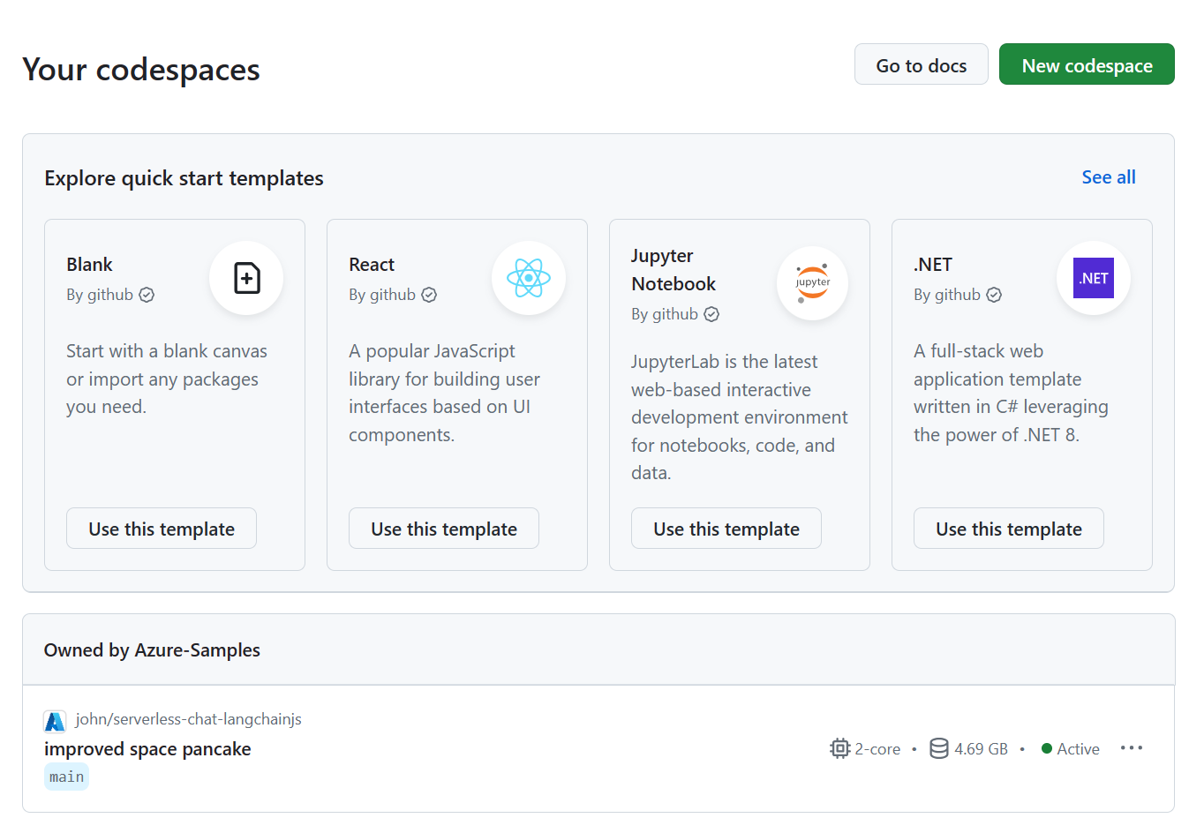Click the green Active status indicator
This screenshot has height=818, width=1189.
[x=1045, y=748]
